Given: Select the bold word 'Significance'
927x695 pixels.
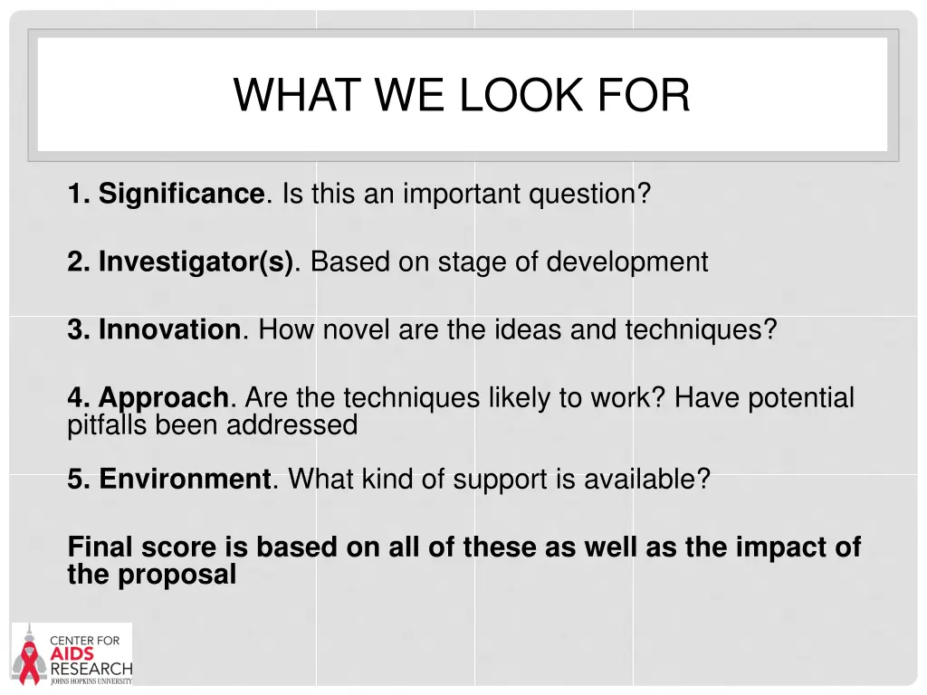Looking at the screenshot, I should pos(181,194).
